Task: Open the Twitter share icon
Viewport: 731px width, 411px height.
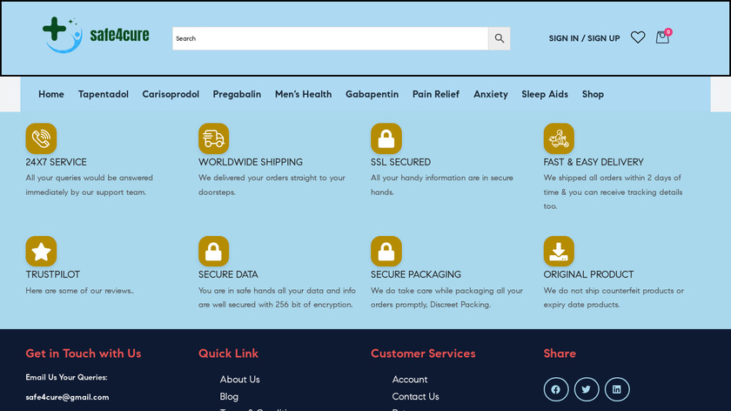Action: [586, 389]
